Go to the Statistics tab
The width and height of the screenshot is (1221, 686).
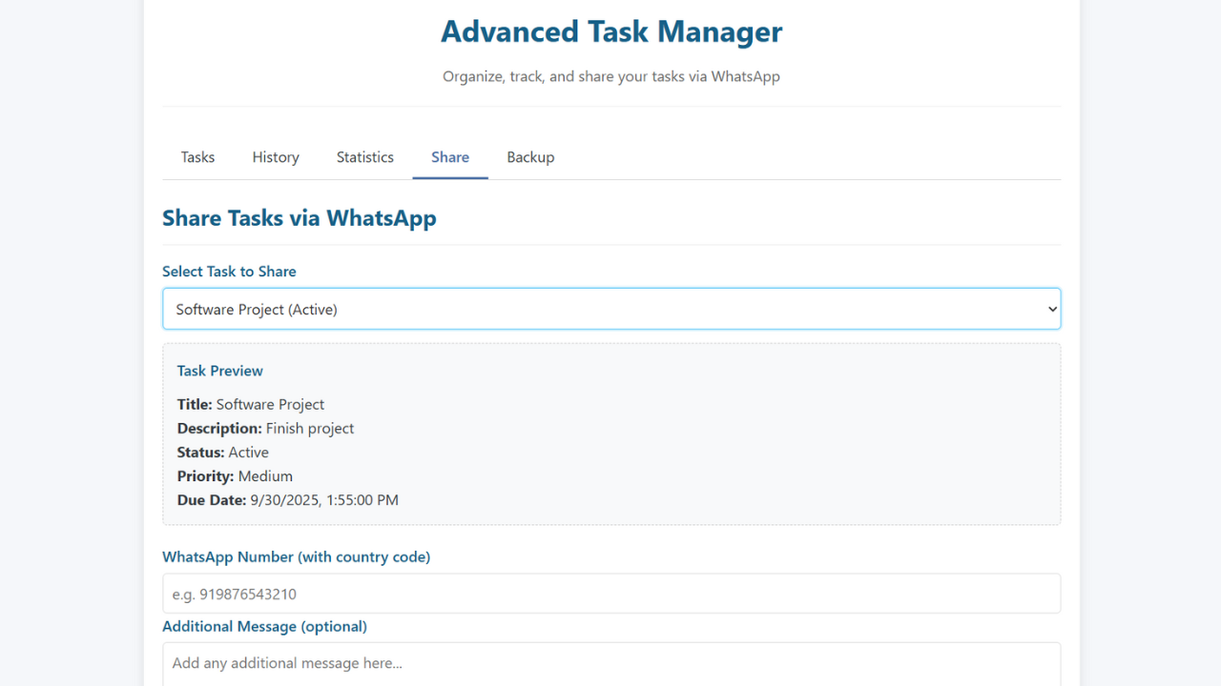(364, 157)
